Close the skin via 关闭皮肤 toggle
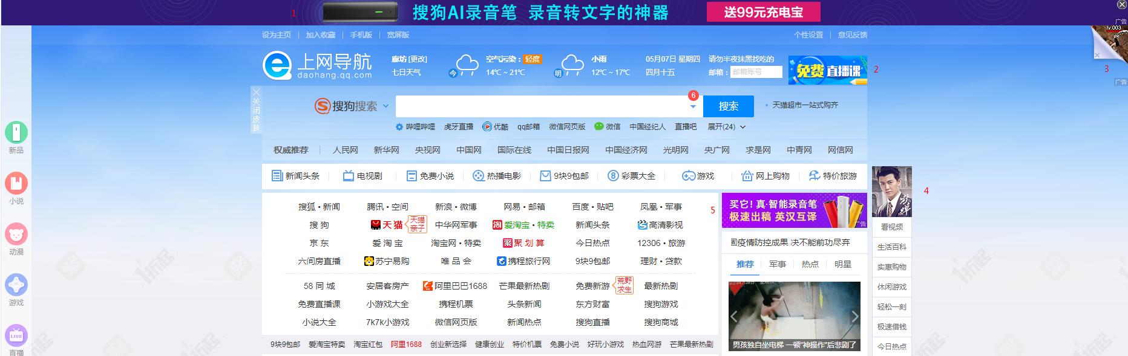 pyautogui.click(x=256, y=110)
